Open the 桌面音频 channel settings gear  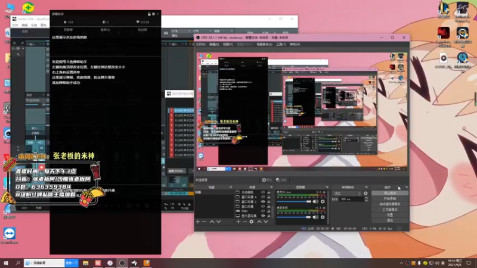[323, 217]
